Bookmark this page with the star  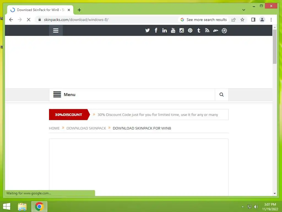(242, 20)
